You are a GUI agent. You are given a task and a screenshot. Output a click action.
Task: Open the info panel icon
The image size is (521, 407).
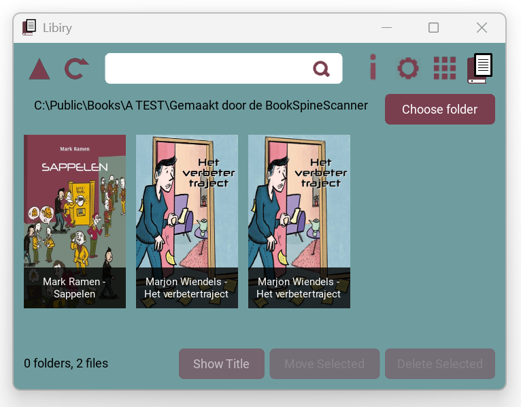point(373,68)
